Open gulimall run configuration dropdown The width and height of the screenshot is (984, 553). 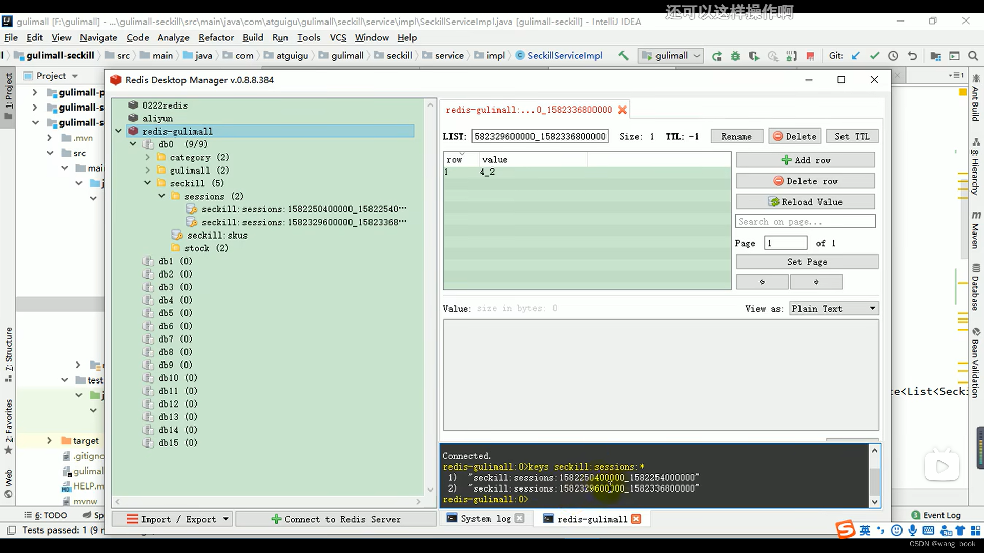pyautogui.click(x=670, y=56)
